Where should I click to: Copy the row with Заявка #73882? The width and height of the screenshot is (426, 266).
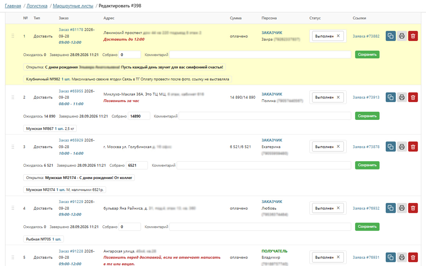[390, 36]
